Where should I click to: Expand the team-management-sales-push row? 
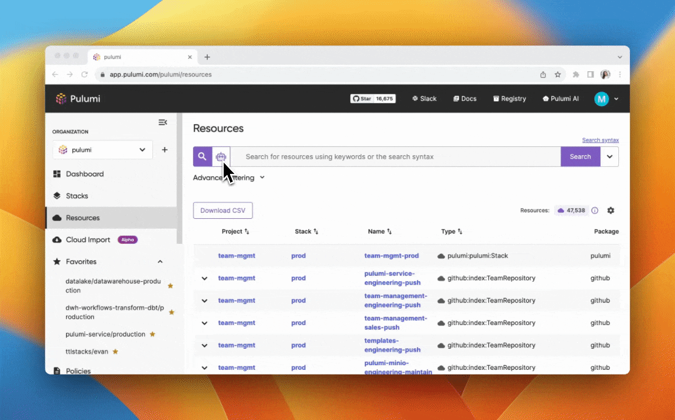204,323
